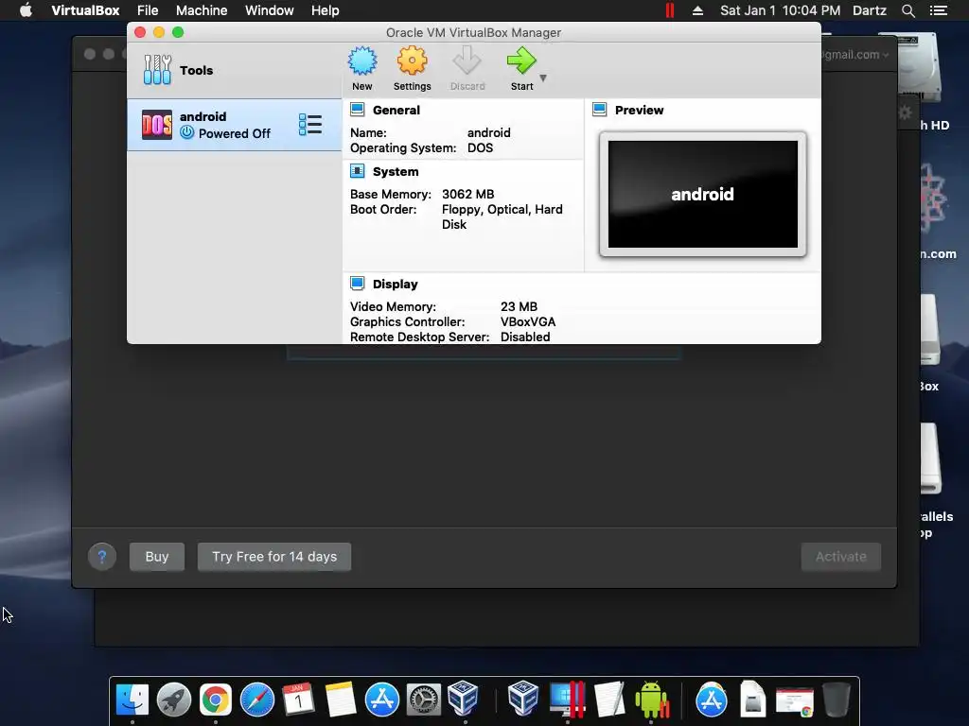Click Buy in the Parallels window
Viewport: 969px width, 726px height.
(157, 557)
